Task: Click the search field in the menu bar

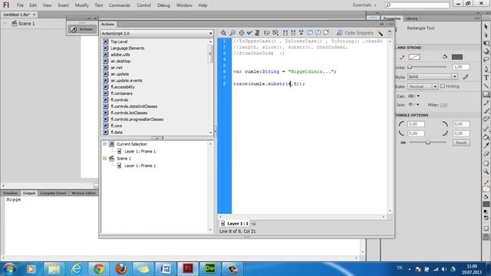Action: pos(417,5)
